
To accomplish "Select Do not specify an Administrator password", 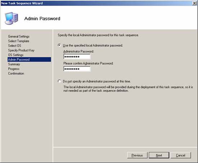I will 59,81.
